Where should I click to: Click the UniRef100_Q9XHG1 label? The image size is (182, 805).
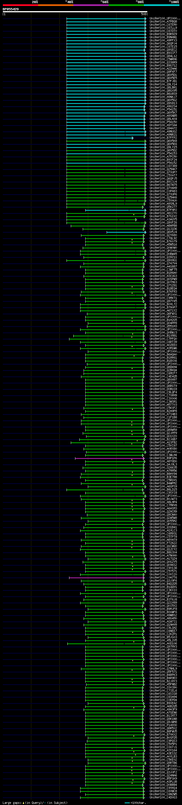pos(163,260)
